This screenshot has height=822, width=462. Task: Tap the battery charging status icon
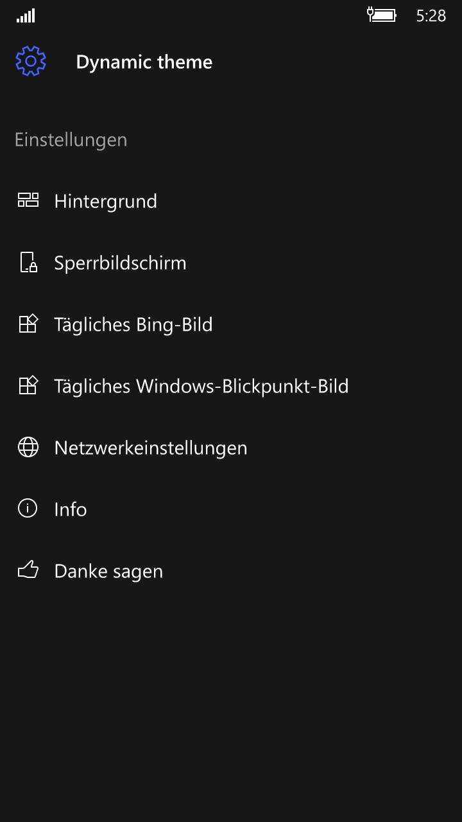pos(382,15)
